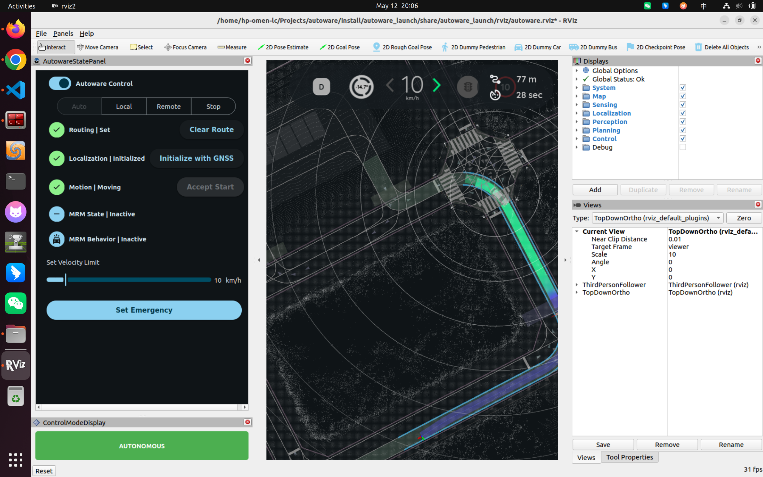Click the velocity limit slider handle
Image resolution: width=763 pixels, height=477 pixels.
66,280
